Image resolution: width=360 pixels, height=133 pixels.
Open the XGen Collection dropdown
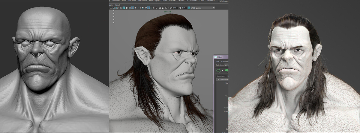226,65
